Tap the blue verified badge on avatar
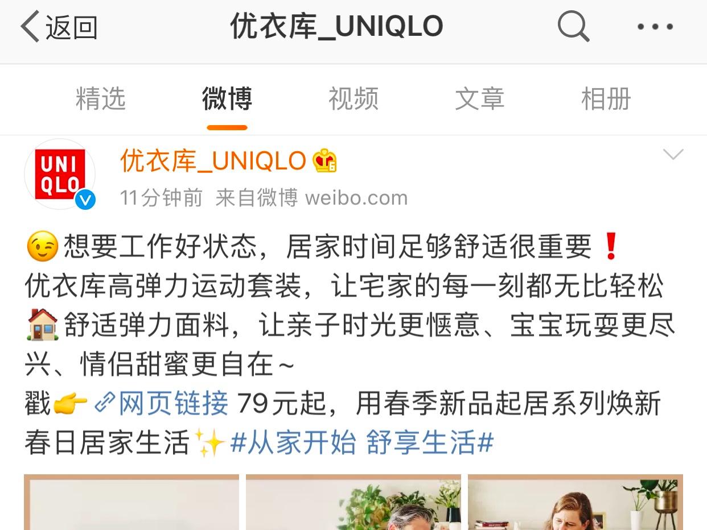 pyautogui.click(x=85, y=199)
